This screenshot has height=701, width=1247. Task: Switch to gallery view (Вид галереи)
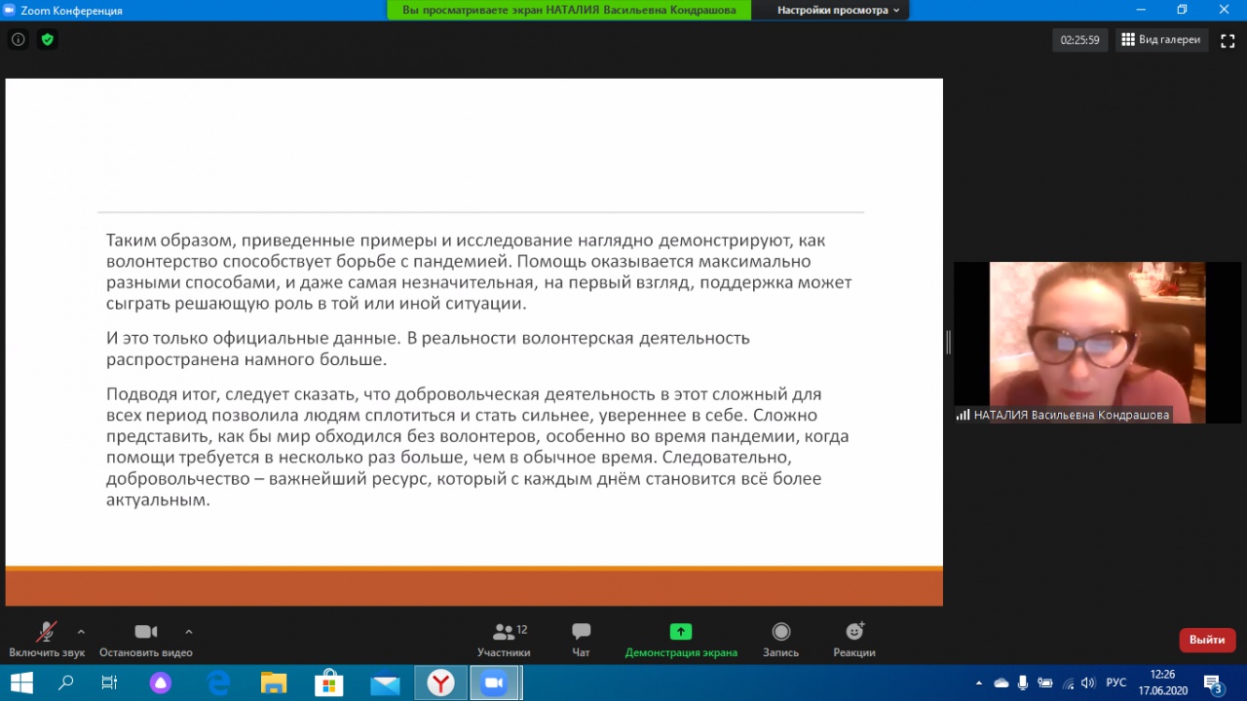1160,40
